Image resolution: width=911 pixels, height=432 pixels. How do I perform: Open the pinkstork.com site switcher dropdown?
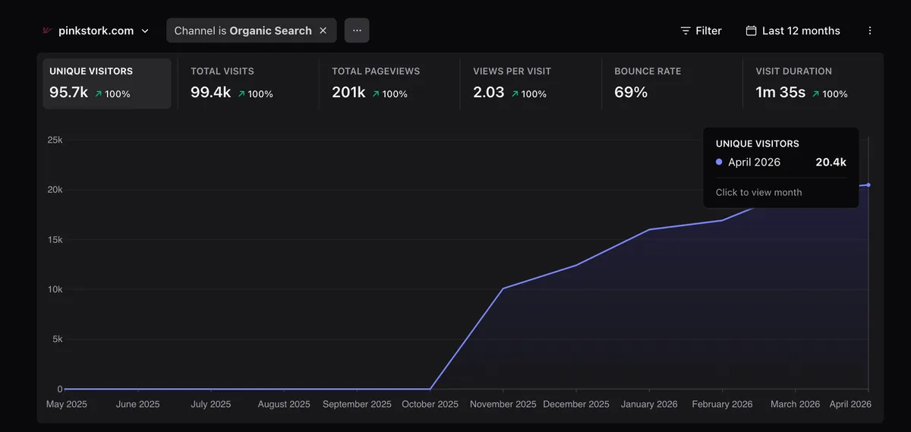coord(96,31)
